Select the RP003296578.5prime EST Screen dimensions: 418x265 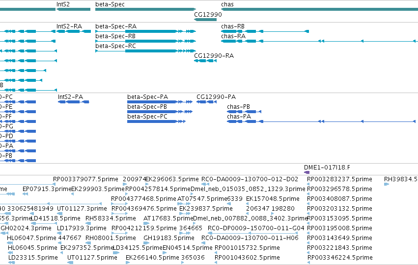point(308,194)
